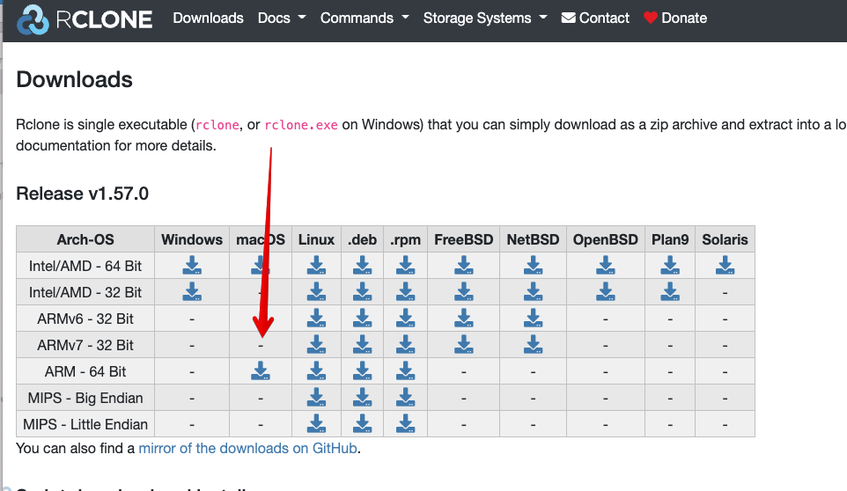Click the Arch-OS column header

85,239
